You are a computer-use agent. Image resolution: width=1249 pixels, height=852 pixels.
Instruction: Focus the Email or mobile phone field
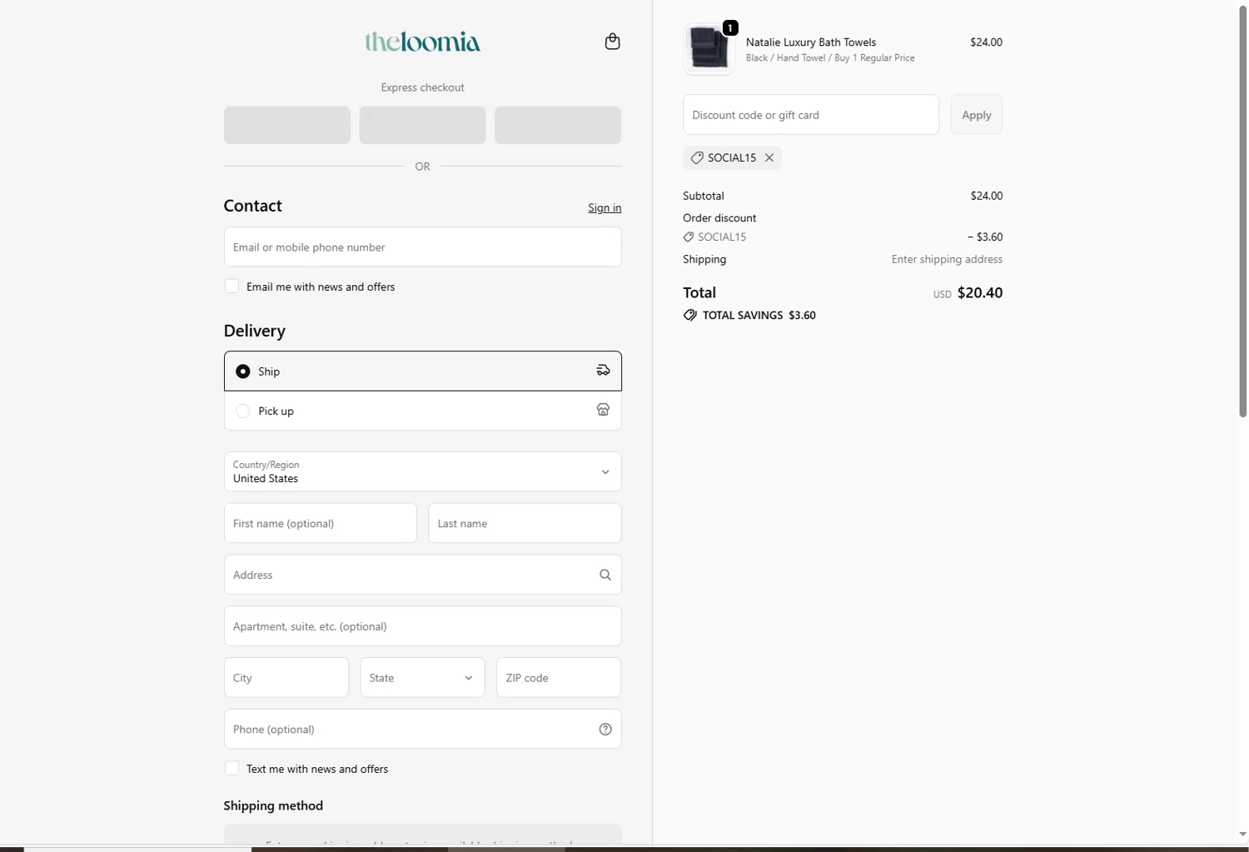(x=422, y=247)
